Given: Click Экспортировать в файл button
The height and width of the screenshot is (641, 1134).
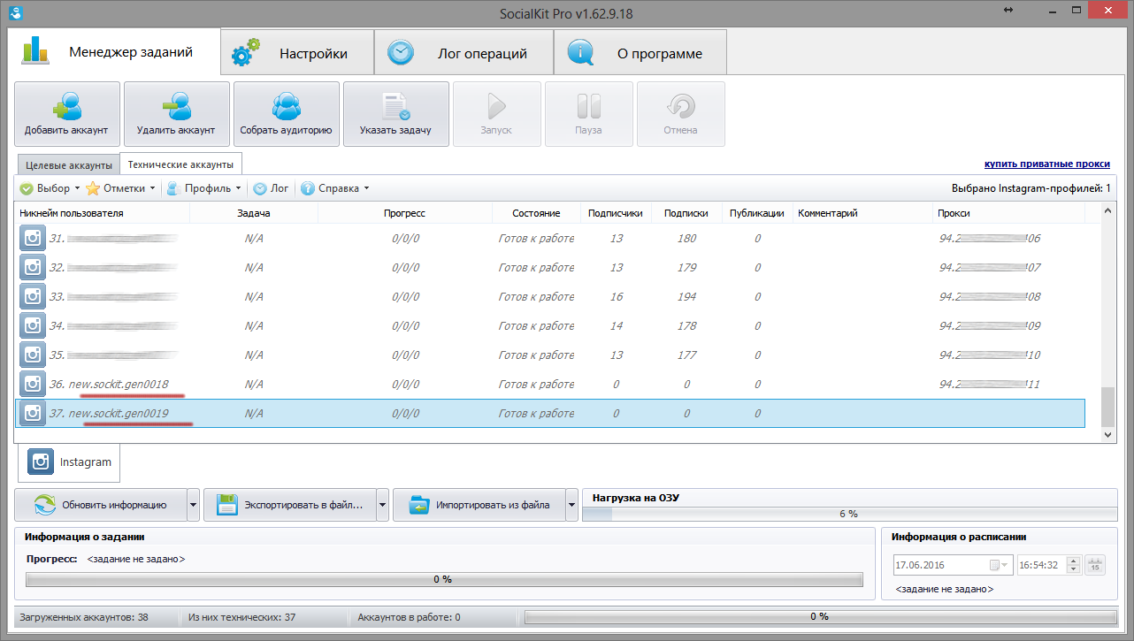Looking at the screenshot, I should pos(290,505).
